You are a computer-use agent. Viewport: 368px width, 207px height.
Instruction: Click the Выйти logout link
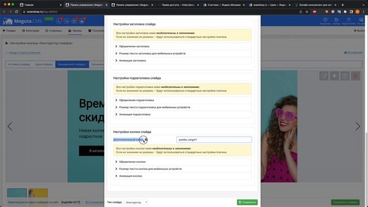tap(359, 30)
